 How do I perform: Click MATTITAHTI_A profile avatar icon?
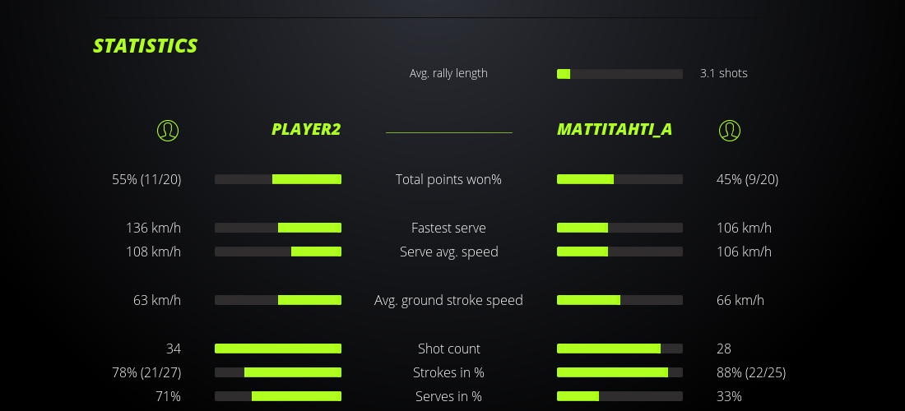point(730,130)
